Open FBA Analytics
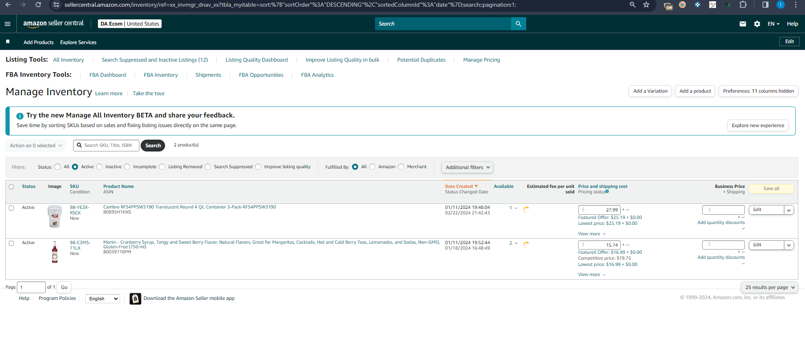The width and height of the screenshot is (805, 341). tap(317, 75)
